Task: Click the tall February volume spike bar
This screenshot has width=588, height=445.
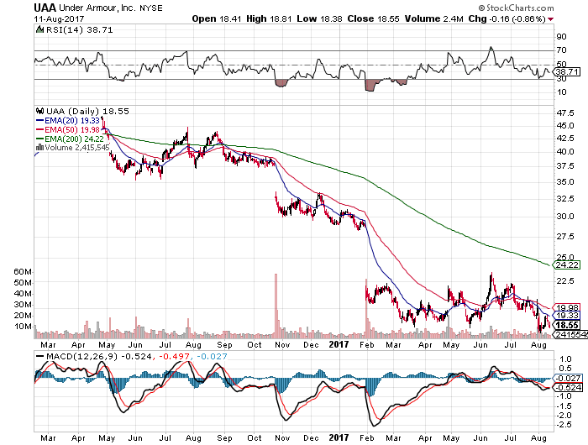Action: (366, 308)
